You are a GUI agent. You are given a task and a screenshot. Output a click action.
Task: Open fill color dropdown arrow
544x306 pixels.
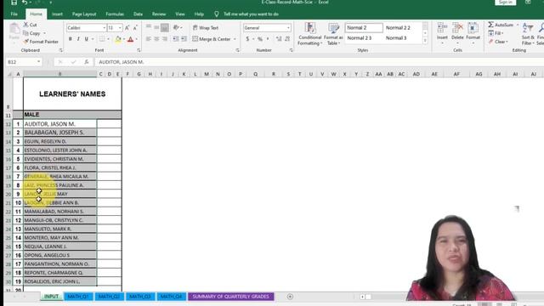[x=124, y=39]
